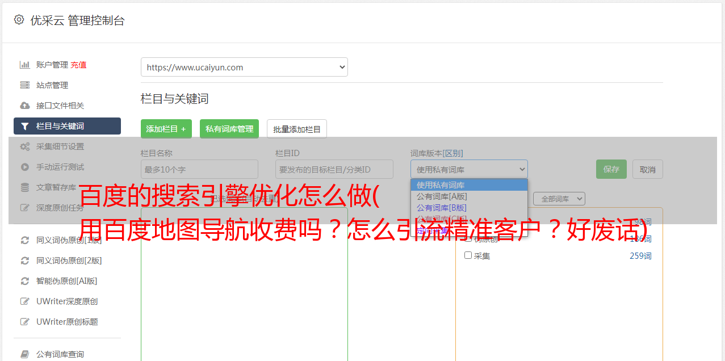Open 智能伪原创[AI版] page
Image resolution: width=725 pixels, height=361 pixels.
[67, 281]
